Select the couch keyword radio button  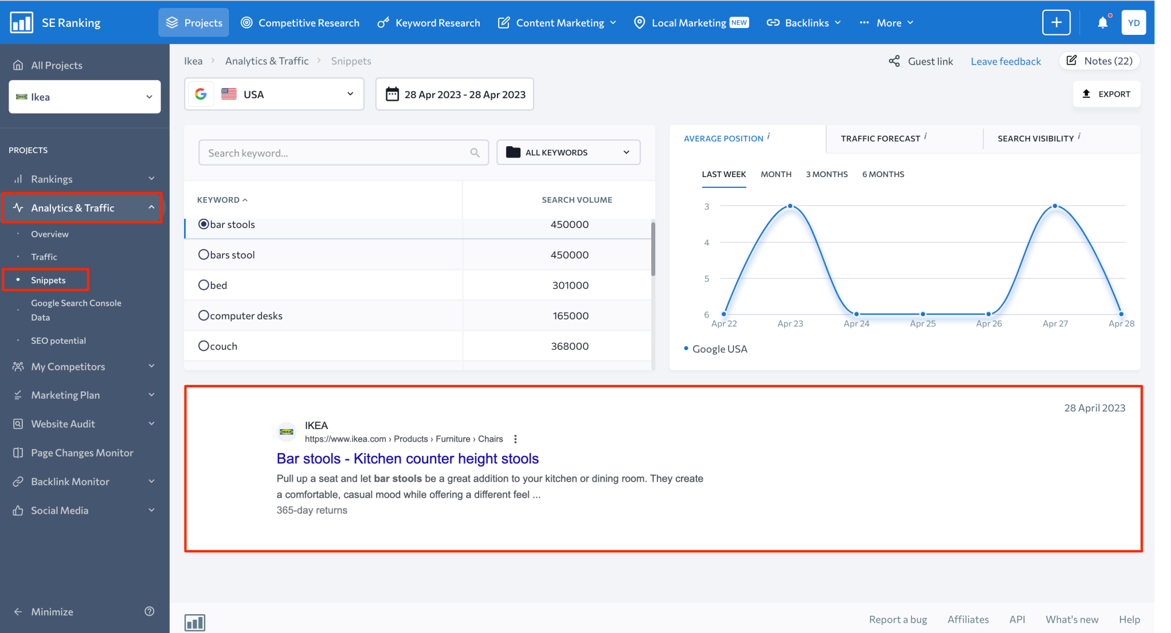(x=204, y=346)
